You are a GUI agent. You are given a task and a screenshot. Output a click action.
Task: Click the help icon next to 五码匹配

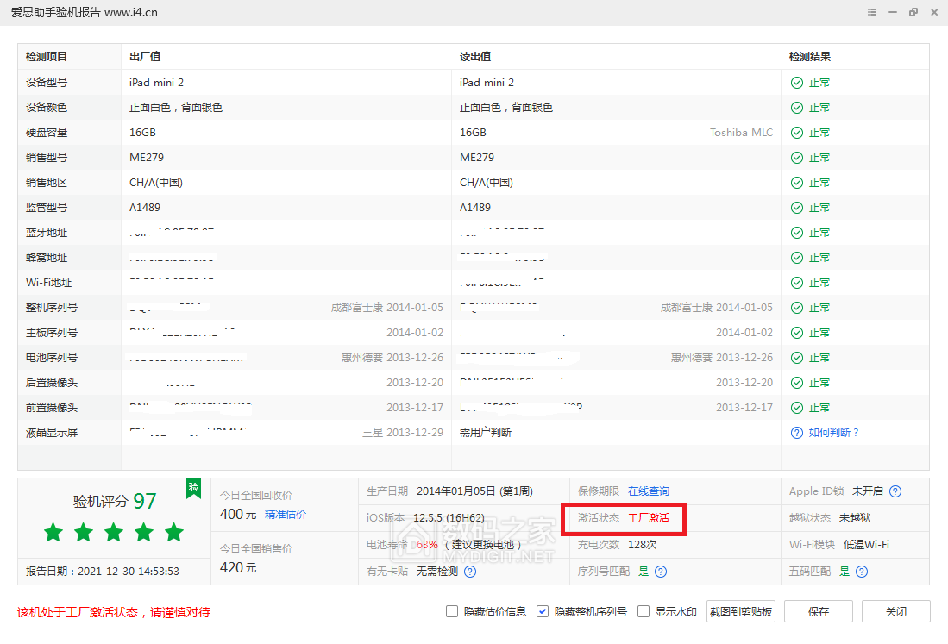(861, 572)
